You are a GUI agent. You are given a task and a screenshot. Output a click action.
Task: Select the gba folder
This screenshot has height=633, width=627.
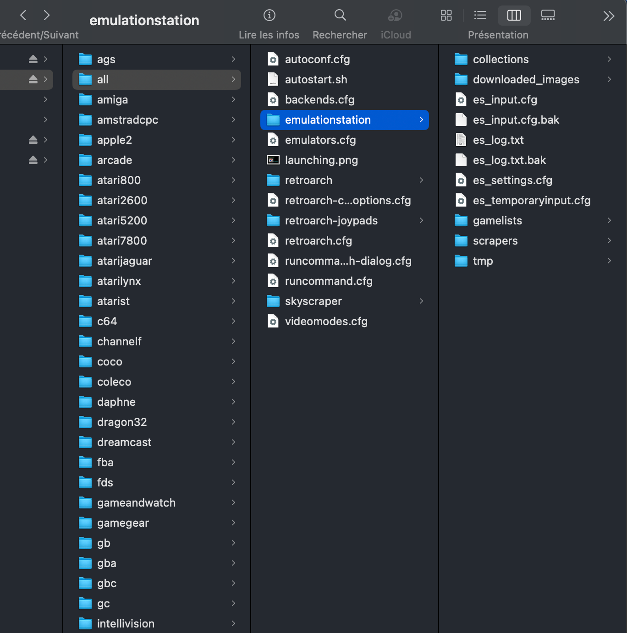[x=157, y=563]
